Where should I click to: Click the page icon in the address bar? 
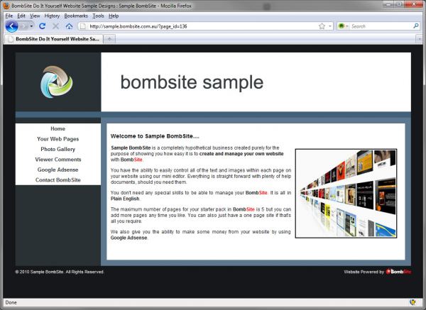pos(83,26)
